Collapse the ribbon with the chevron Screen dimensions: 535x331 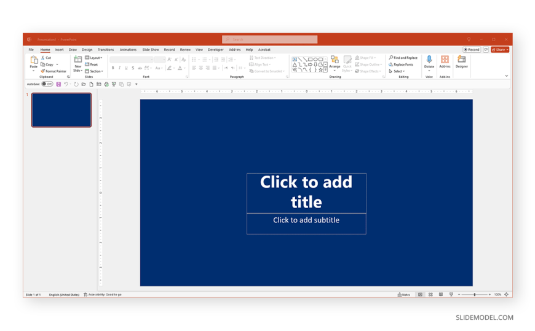[x=506, y=76]
